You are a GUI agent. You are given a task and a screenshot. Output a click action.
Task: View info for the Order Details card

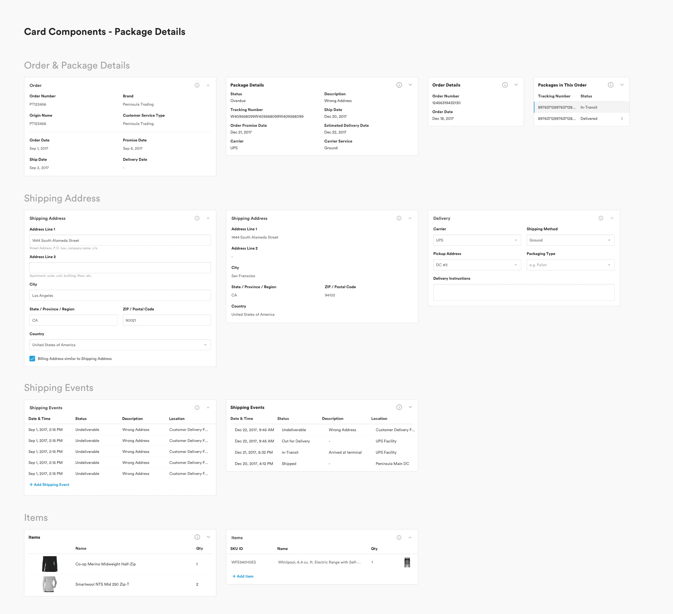tap(504, 85)
